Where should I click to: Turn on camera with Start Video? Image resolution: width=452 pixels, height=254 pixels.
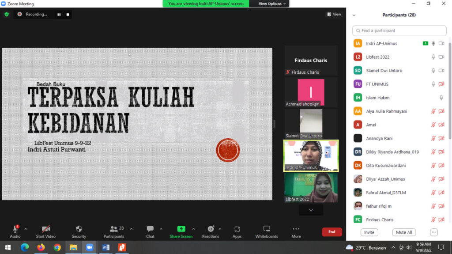pyautogui.click(x=46, y=229)
